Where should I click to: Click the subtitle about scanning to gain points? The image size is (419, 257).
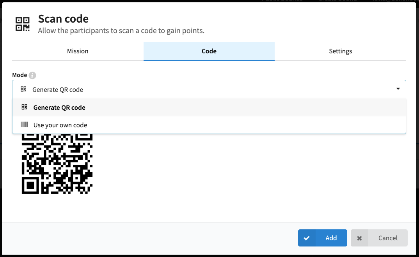(x=121, y=31)
